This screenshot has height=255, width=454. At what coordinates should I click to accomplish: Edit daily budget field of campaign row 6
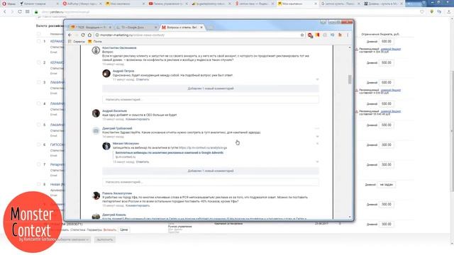[x=386, y=144]
